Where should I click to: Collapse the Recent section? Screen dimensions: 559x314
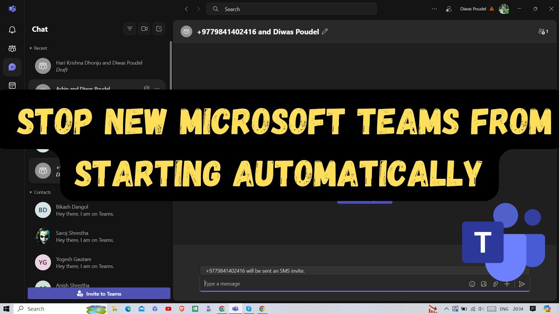click(38, 48)
